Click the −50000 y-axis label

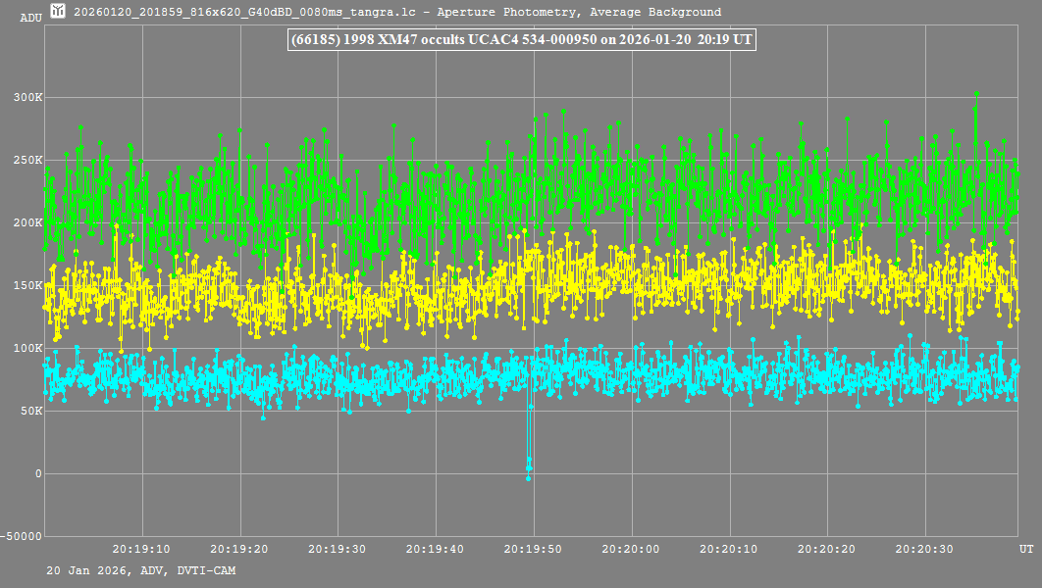tap(23, 537)
